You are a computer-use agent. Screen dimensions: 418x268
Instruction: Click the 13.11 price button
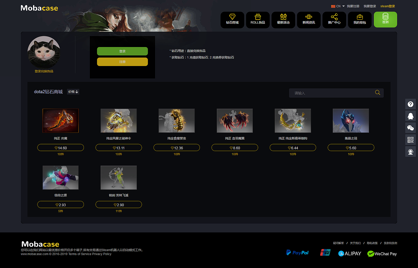(x=119, y=148)
